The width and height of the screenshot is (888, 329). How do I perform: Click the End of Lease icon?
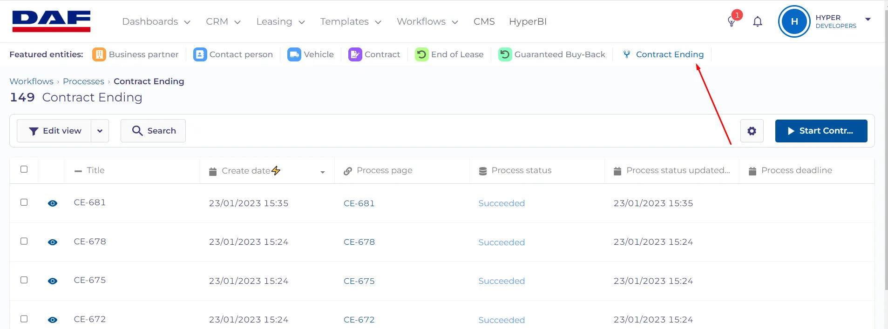[421, 54]
